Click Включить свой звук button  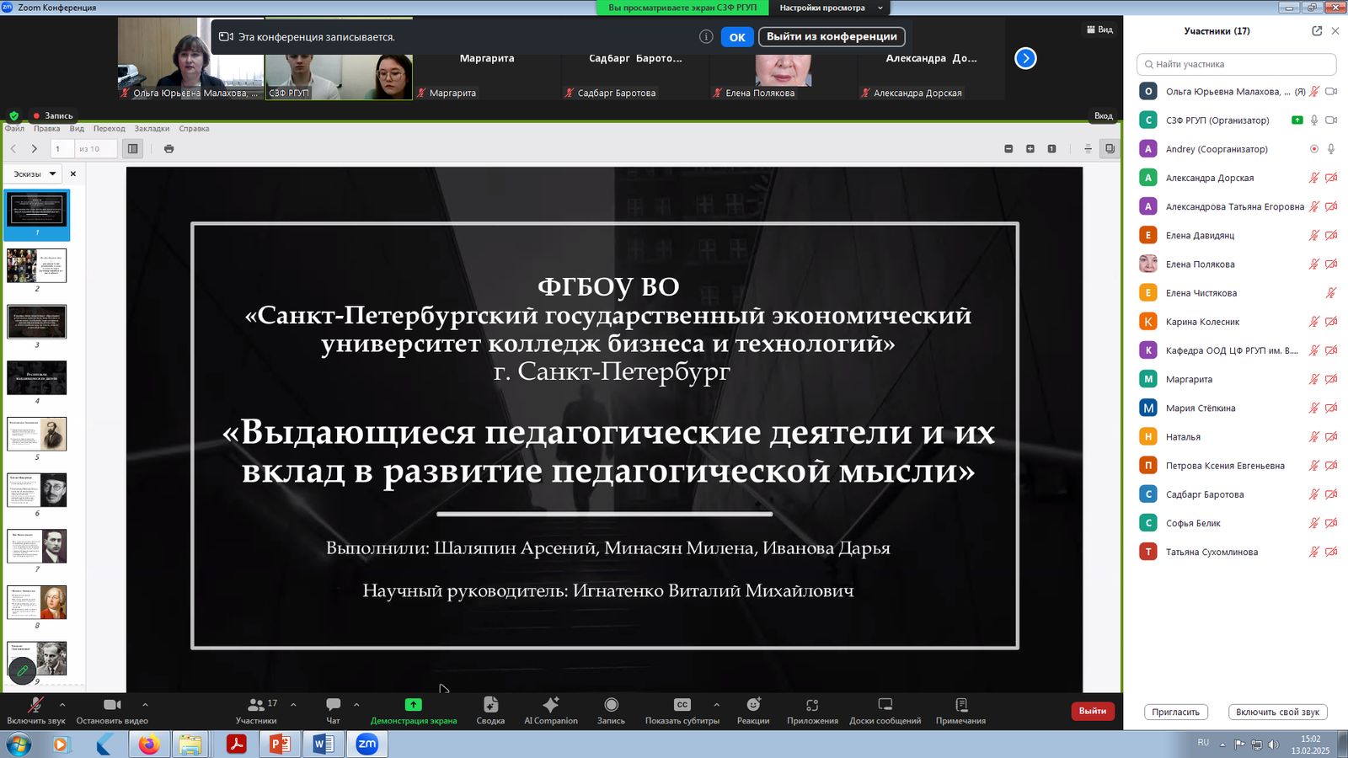1277,712
